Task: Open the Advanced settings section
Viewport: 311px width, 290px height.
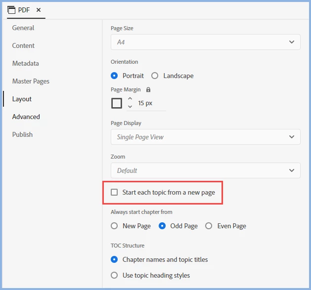Action: click(x=26, y=117)
